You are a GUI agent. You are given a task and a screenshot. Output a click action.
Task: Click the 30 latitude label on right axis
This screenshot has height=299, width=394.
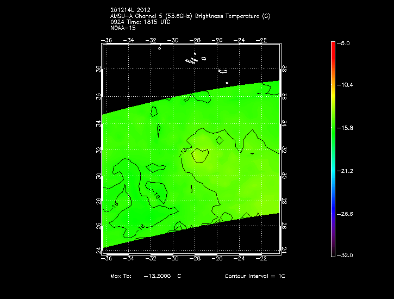point(284,176)
